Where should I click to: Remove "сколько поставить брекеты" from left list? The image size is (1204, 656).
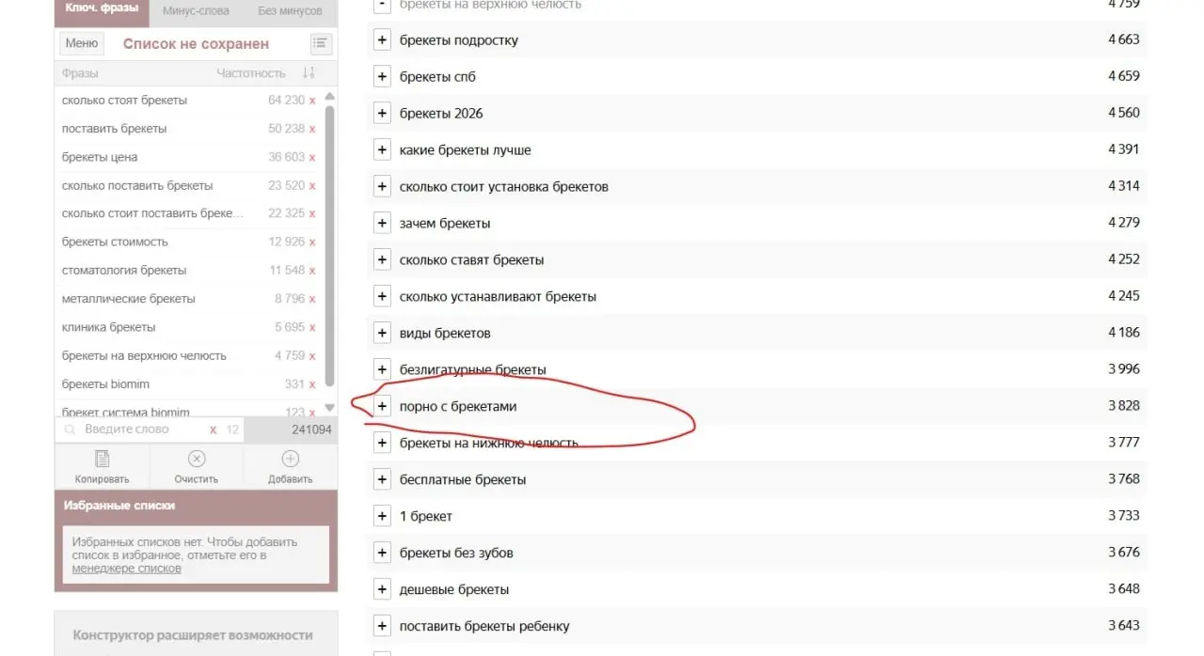point(312,186)
